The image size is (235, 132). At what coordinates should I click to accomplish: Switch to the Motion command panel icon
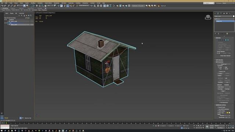[224, 13]
